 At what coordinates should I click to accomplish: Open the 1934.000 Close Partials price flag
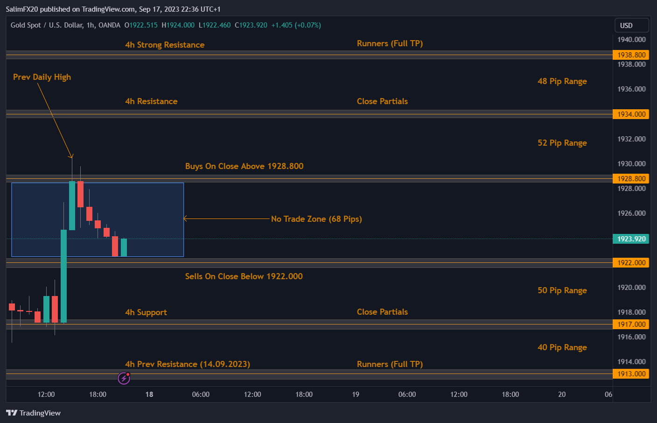[x=631, y=114]
